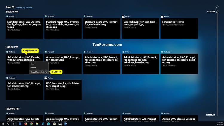Open Standard_users_UAC_Prompt_for_credentials_on_secure_desktop.reg card
This screenshot has height=126, width=224.
[63, 28]
